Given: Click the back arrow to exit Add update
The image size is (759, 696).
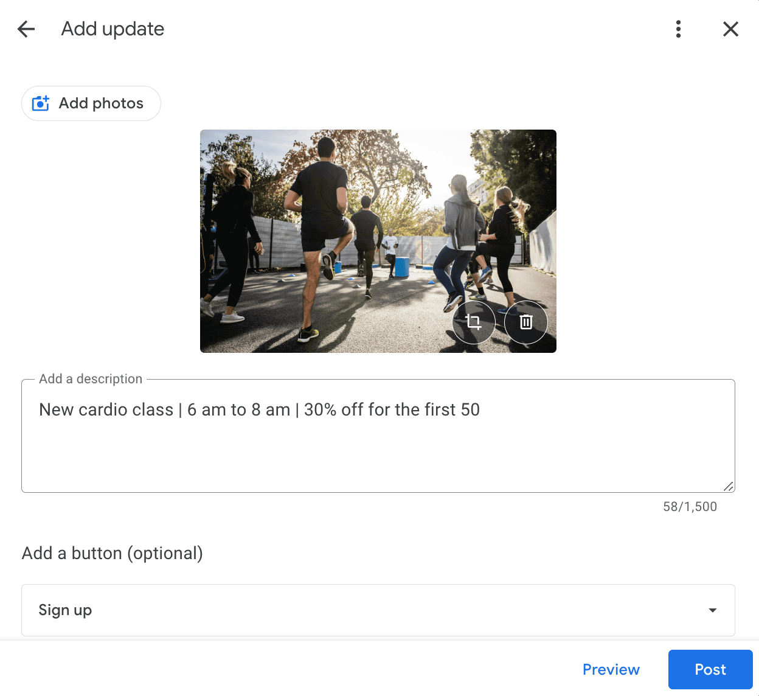Looking at the screenshot, I should pos(26,29).
